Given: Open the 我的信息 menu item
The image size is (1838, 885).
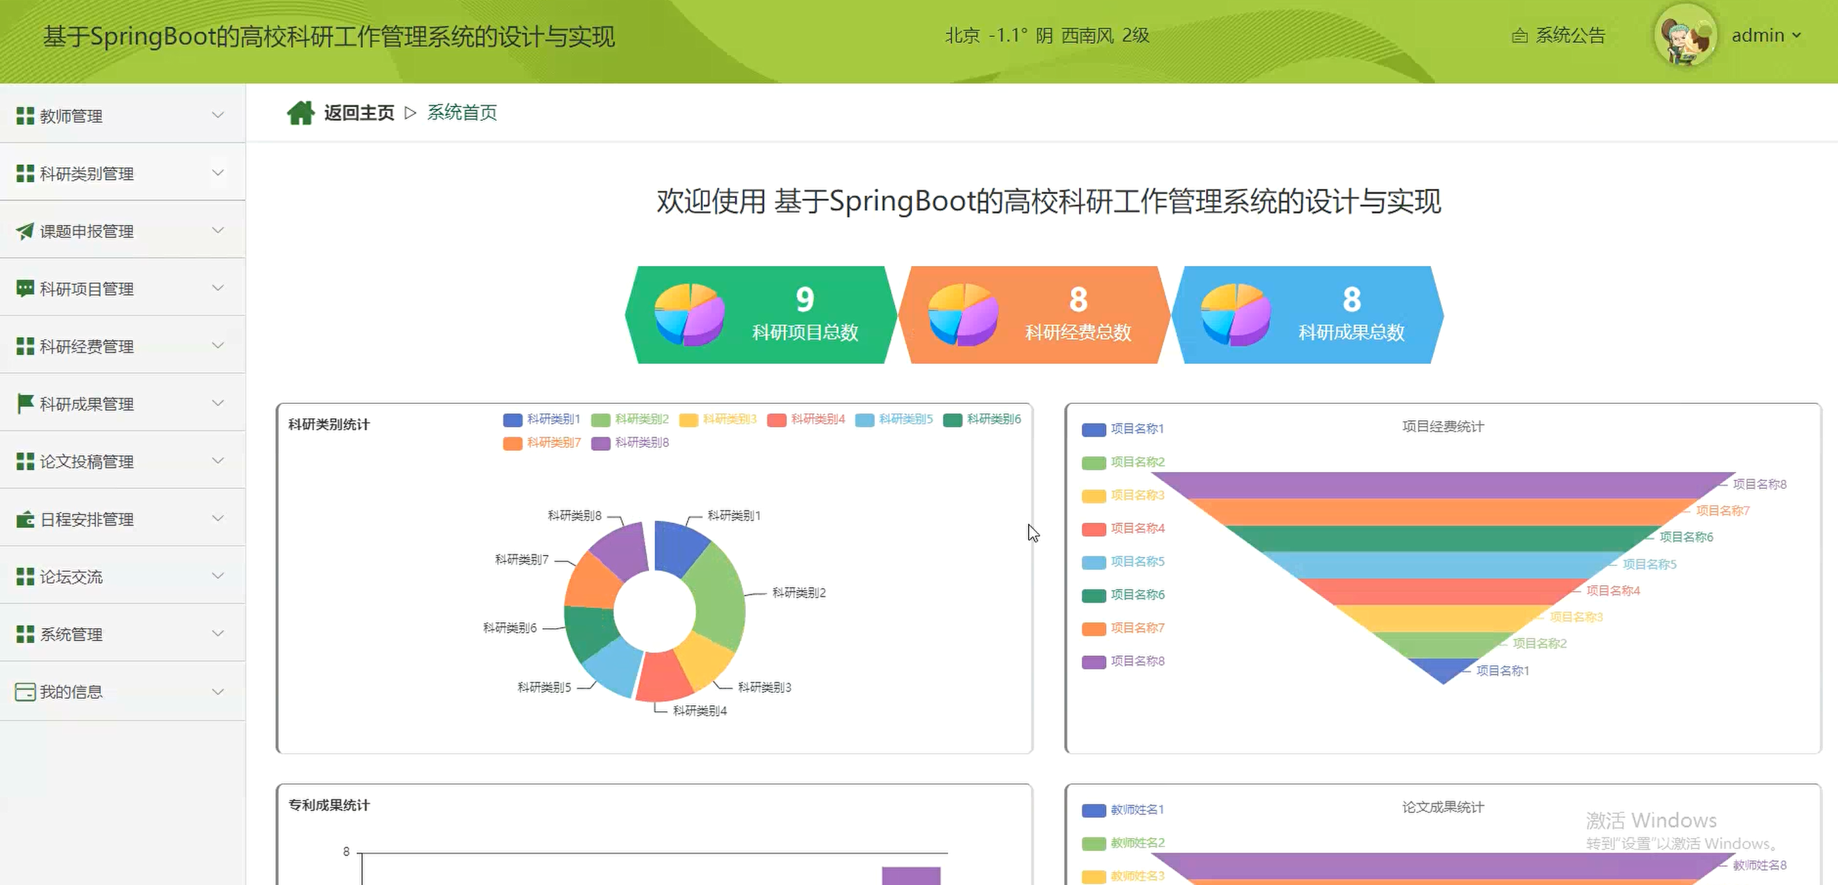Looking at the screenshot, I should coord(123,692).
